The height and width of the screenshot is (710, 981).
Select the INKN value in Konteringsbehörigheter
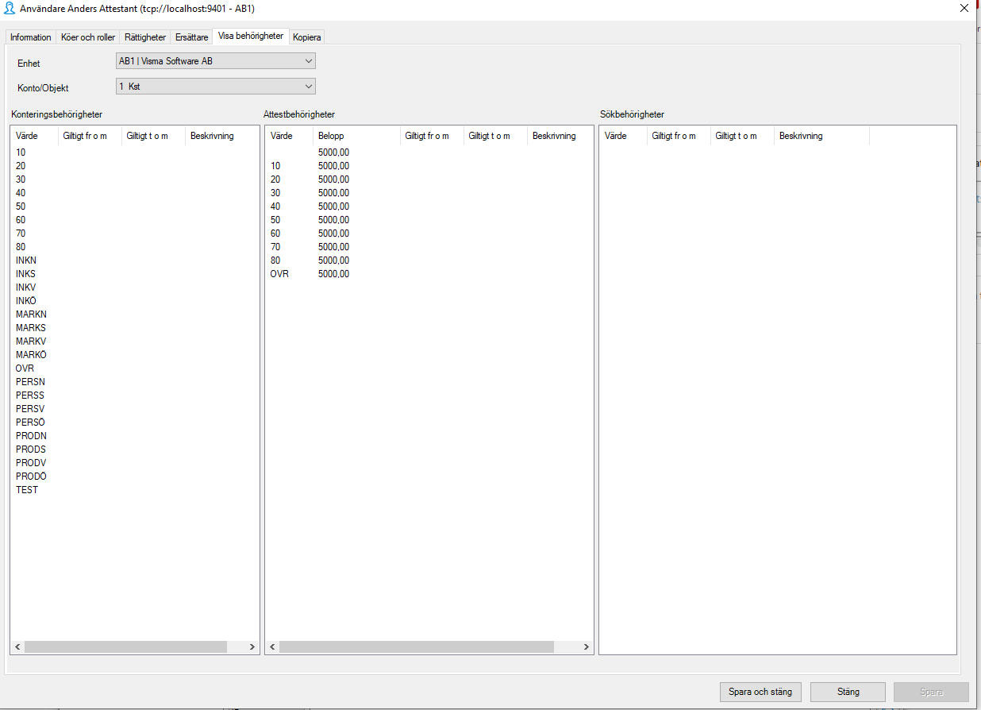pos(26,260)
